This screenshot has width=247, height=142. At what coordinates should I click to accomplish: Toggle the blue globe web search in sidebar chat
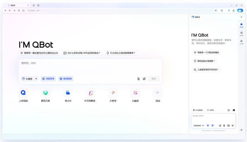212,125
